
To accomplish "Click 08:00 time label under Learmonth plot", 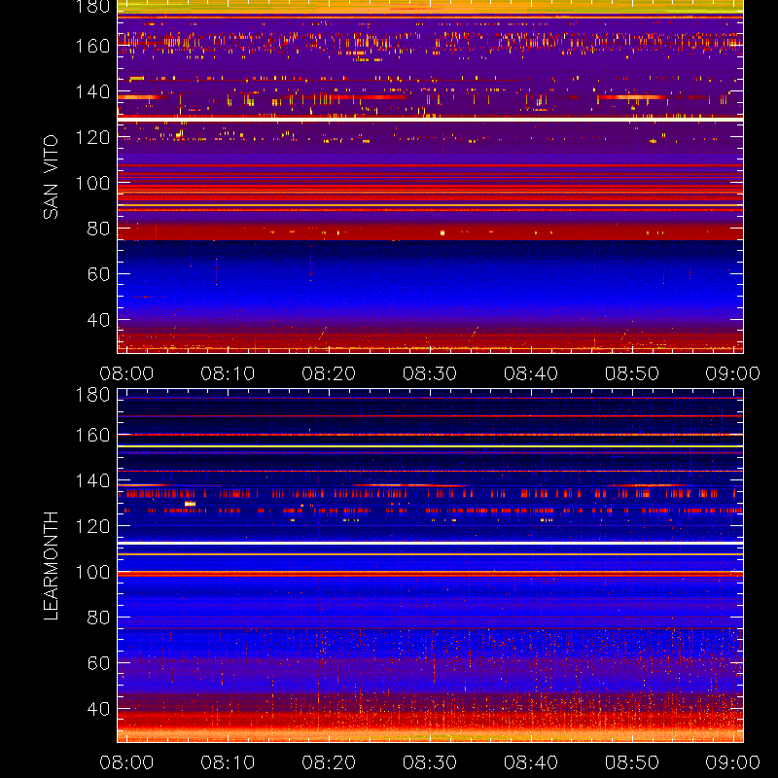I will 126,762.
